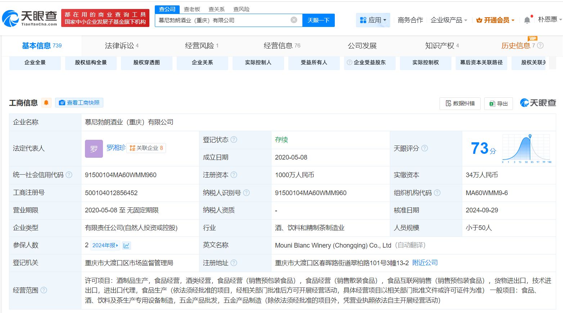Open the 参保人数 trend chart icon
Viewport: 563px width, 313px height.
(x=126, y=245)
